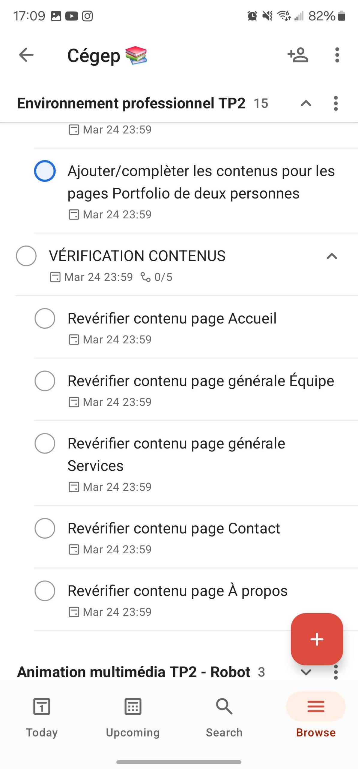
Task: Open the Search tab icon
Action: 224,707
